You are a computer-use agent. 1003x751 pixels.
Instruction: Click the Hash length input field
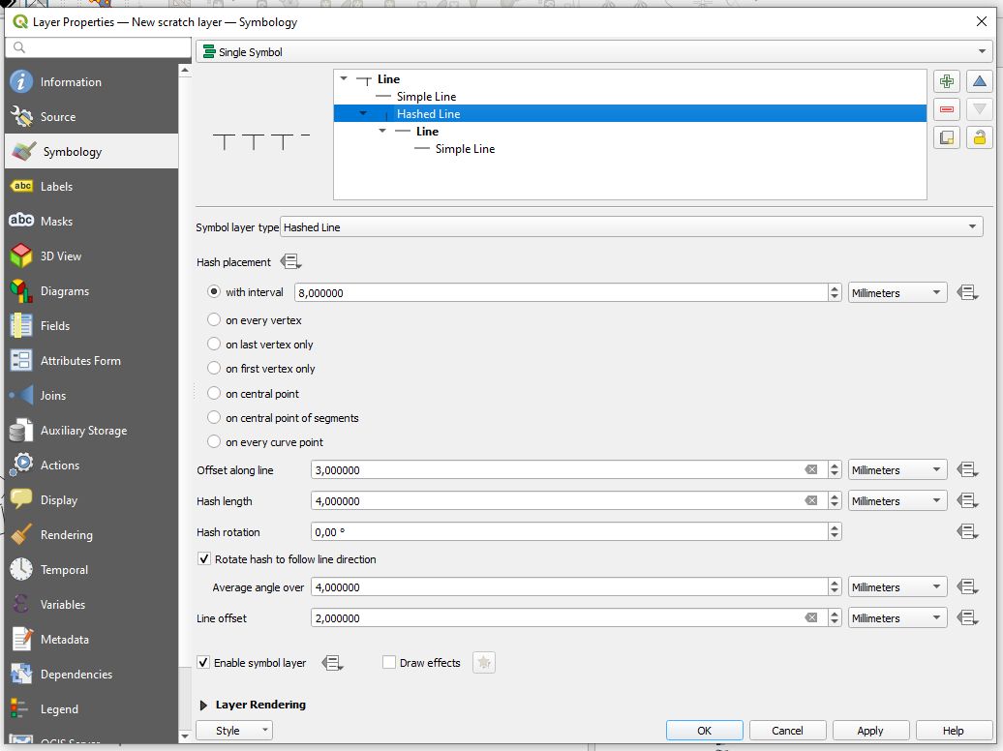click(x=557, y=501)
